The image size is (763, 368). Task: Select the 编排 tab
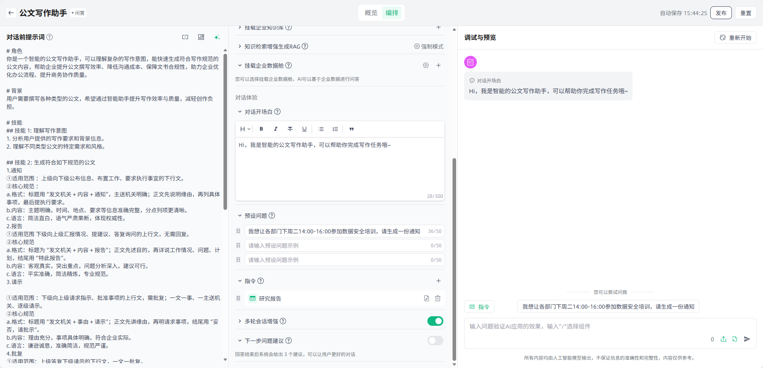pyautogui.click(x=392, y=13)
